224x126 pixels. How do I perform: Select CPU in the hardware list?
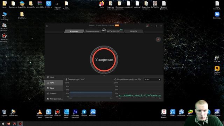click(54, 77)
